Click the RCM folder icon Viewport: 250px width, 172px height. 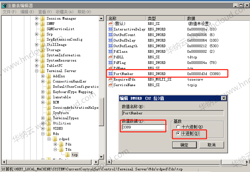49,102
